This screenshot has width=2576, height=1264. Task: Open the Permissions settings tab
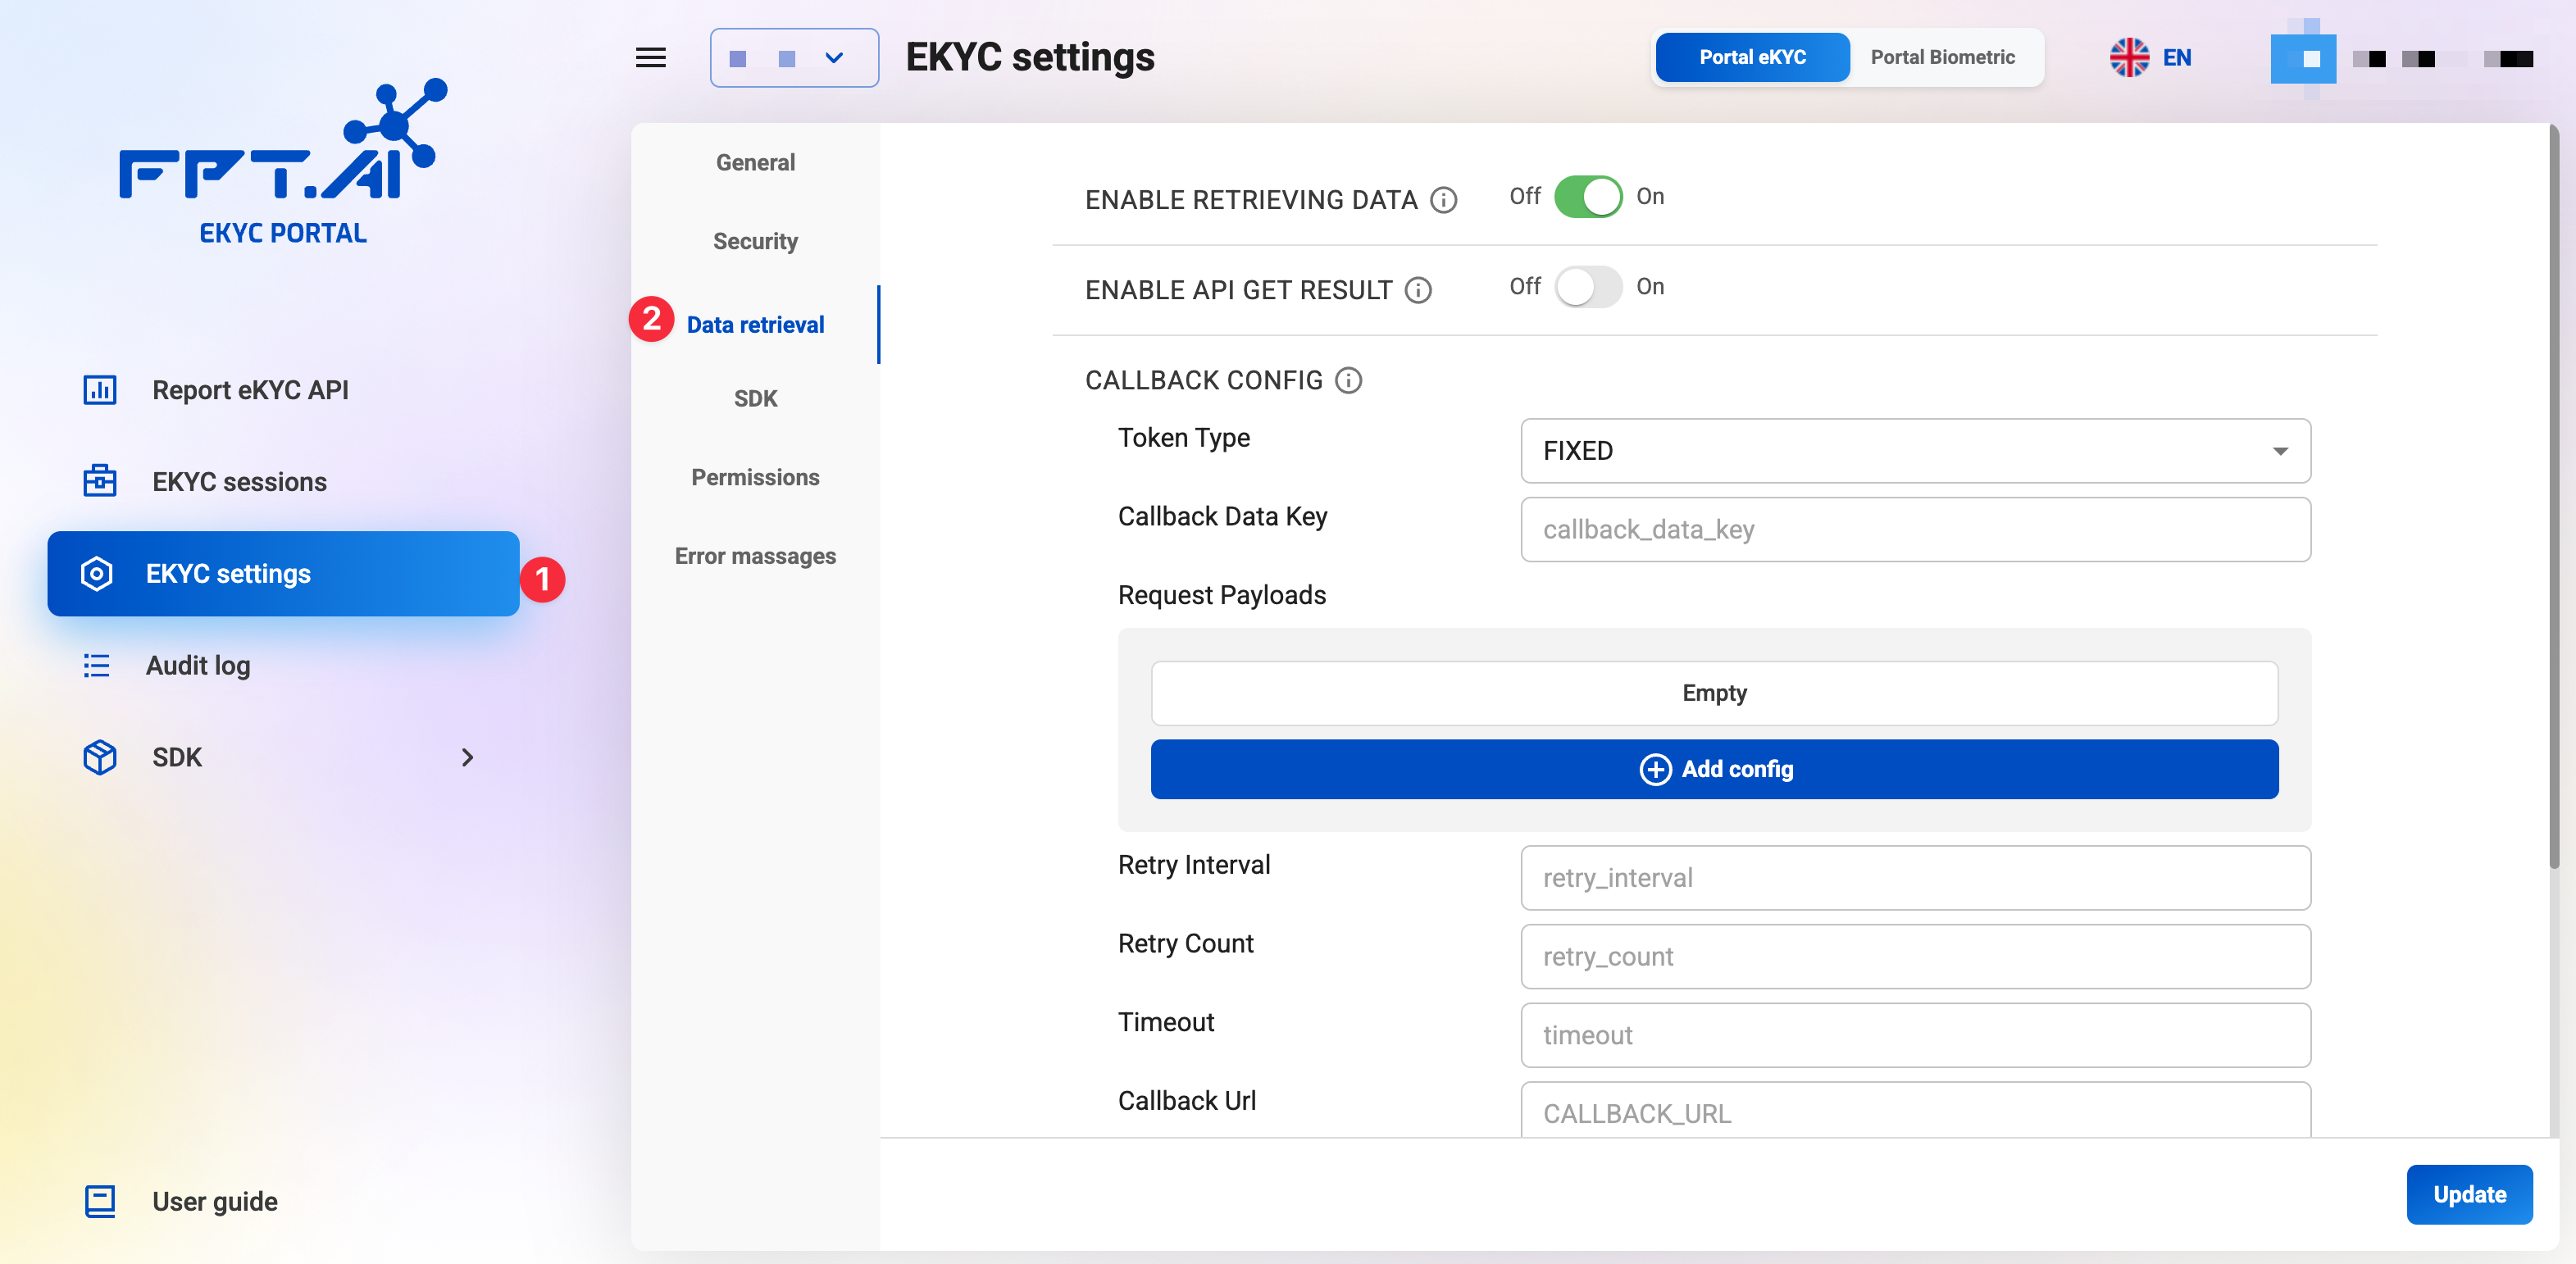(x=755, y=477)
